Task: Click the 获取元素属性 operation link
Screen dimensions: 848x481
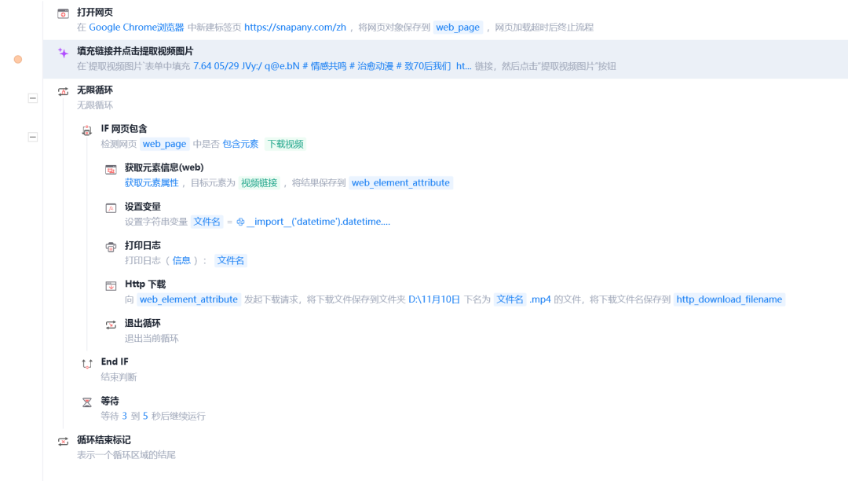Action: click(152, 183)
